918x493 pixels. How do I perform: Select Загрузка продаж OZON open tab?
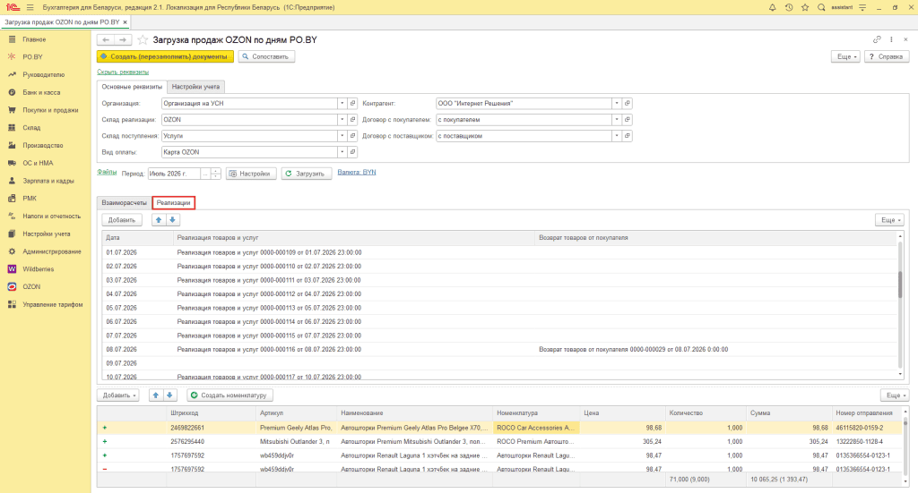click(x=62, y=22)
